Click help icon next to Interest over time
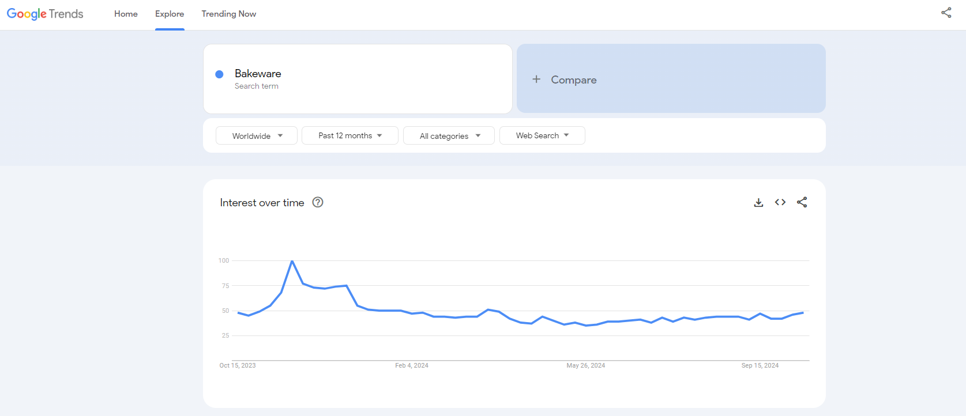 click(318, 202)
